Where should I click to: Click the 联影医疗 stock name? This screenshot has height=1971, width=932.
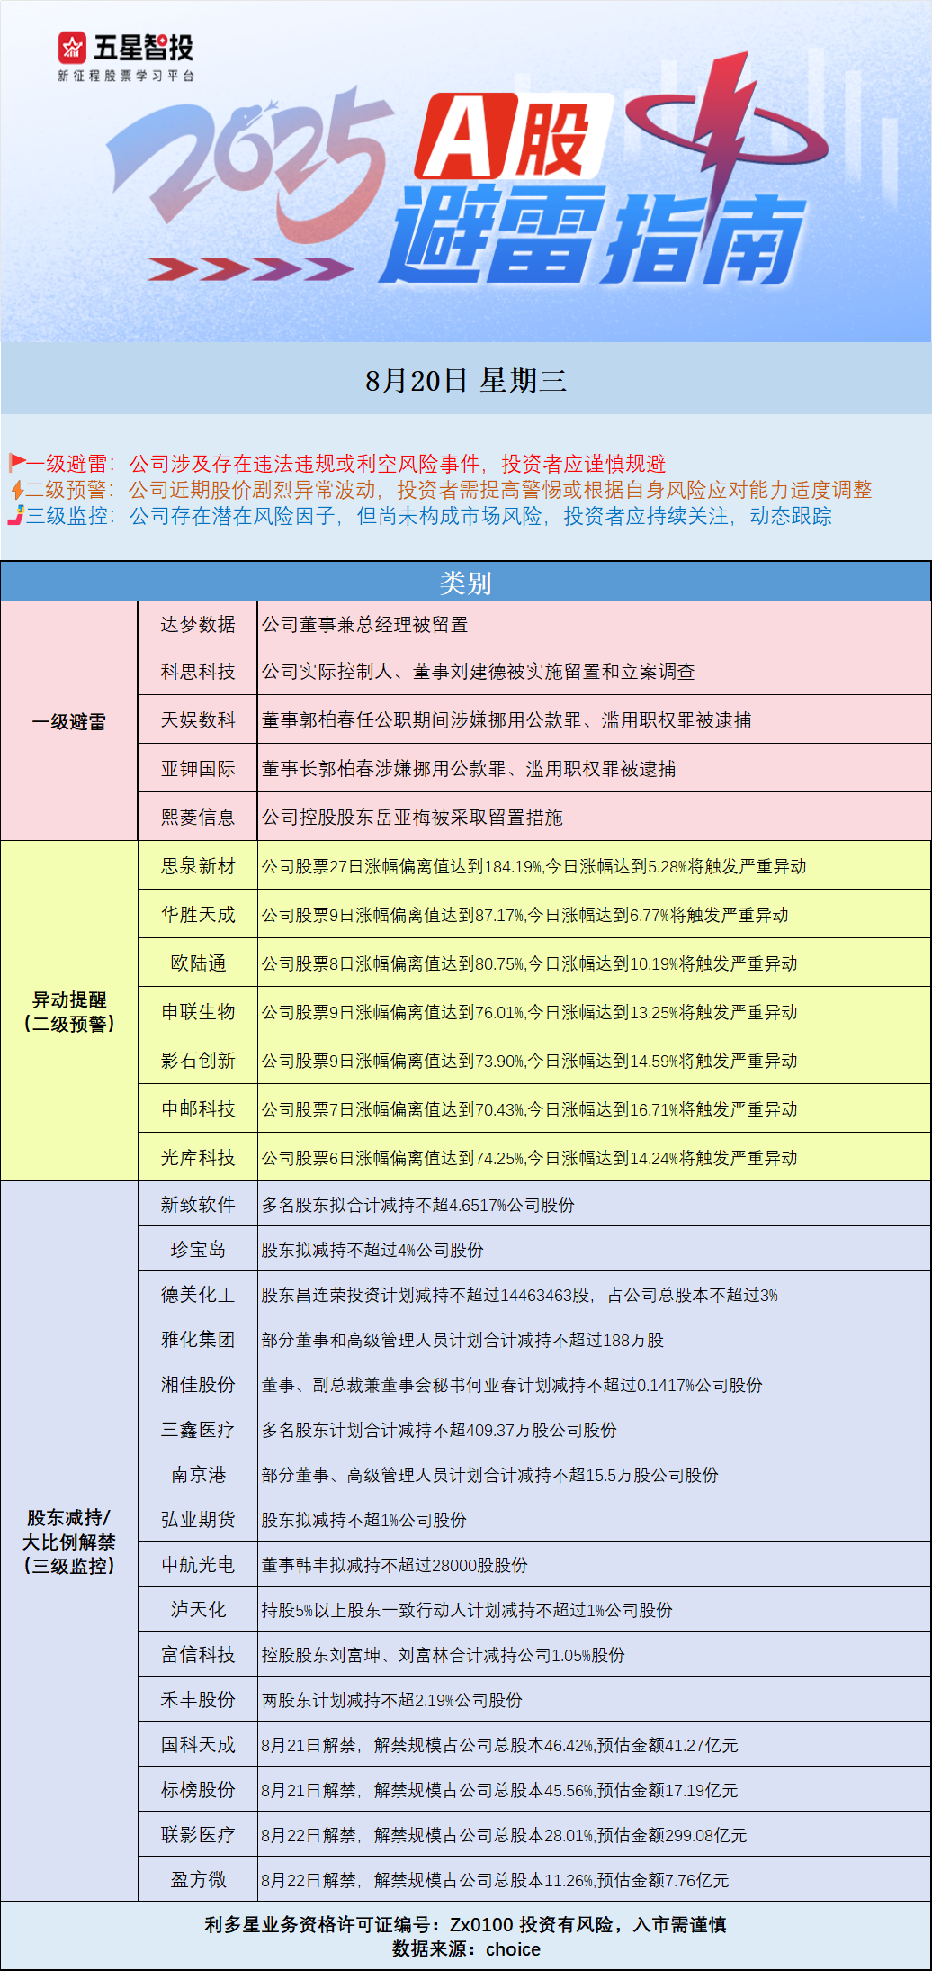(x=198, y=1835)
